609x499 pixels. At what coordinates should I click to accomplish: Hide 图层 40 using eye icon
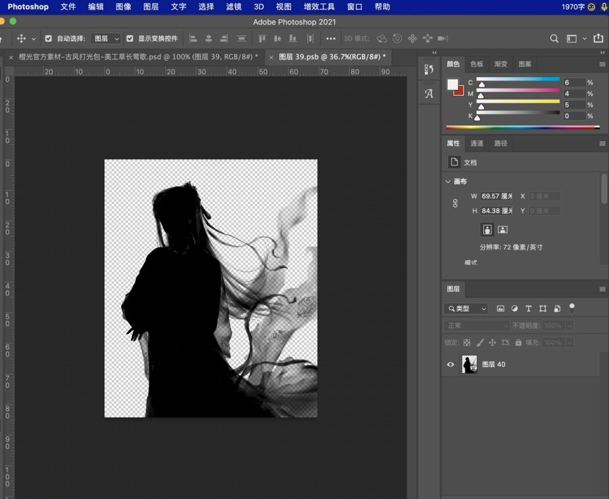coord(451,364)
